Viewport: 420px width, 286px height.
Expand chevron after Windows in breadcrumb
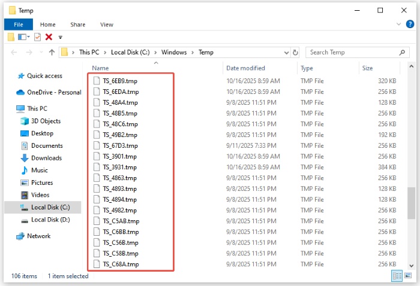pos(193,53)
